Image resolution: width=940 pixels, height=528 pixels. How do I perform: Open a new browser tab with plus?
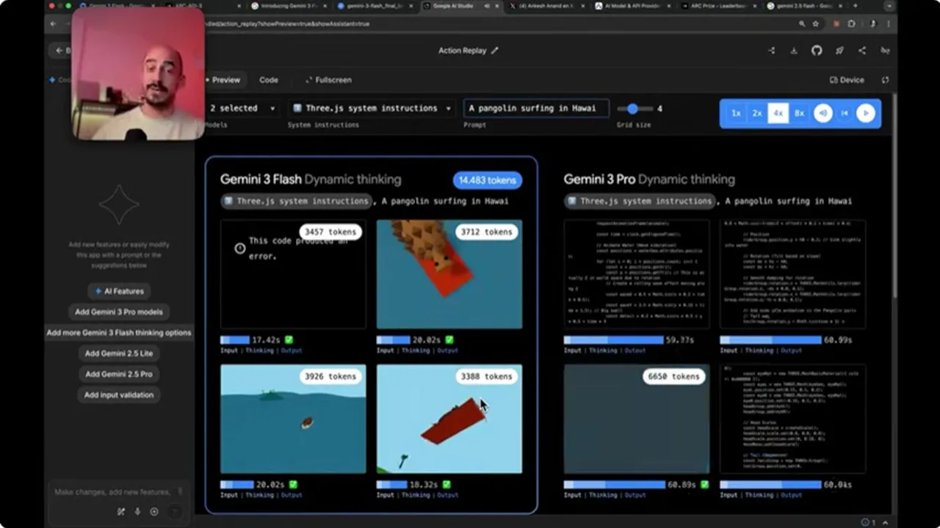(856, 6)
